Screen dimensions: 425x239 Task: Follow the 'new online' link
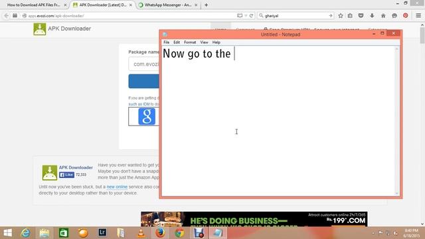click(117, 187)
